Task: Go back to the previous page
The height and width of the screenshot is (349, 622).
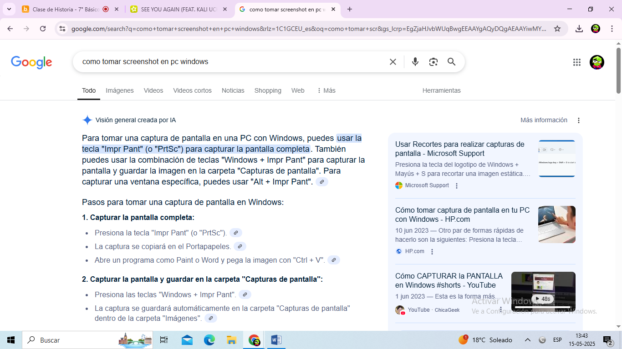Action: coord(10,29)
